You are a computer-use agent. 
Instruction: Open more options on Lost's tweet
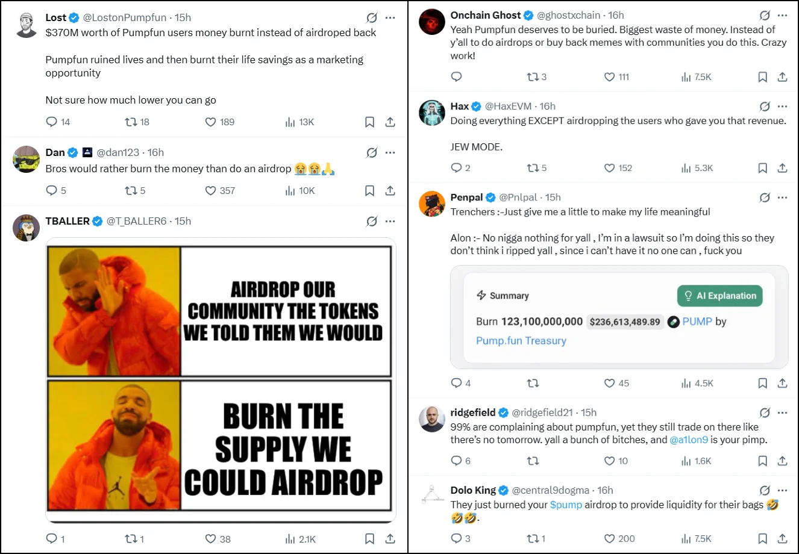[x=390, y=17]
